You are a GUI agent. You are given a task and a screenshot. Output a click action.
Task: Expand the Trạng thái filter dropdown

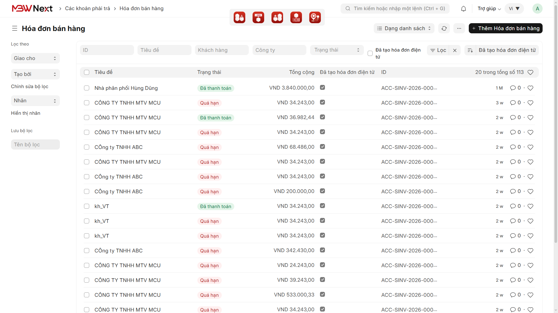[337, 50]
